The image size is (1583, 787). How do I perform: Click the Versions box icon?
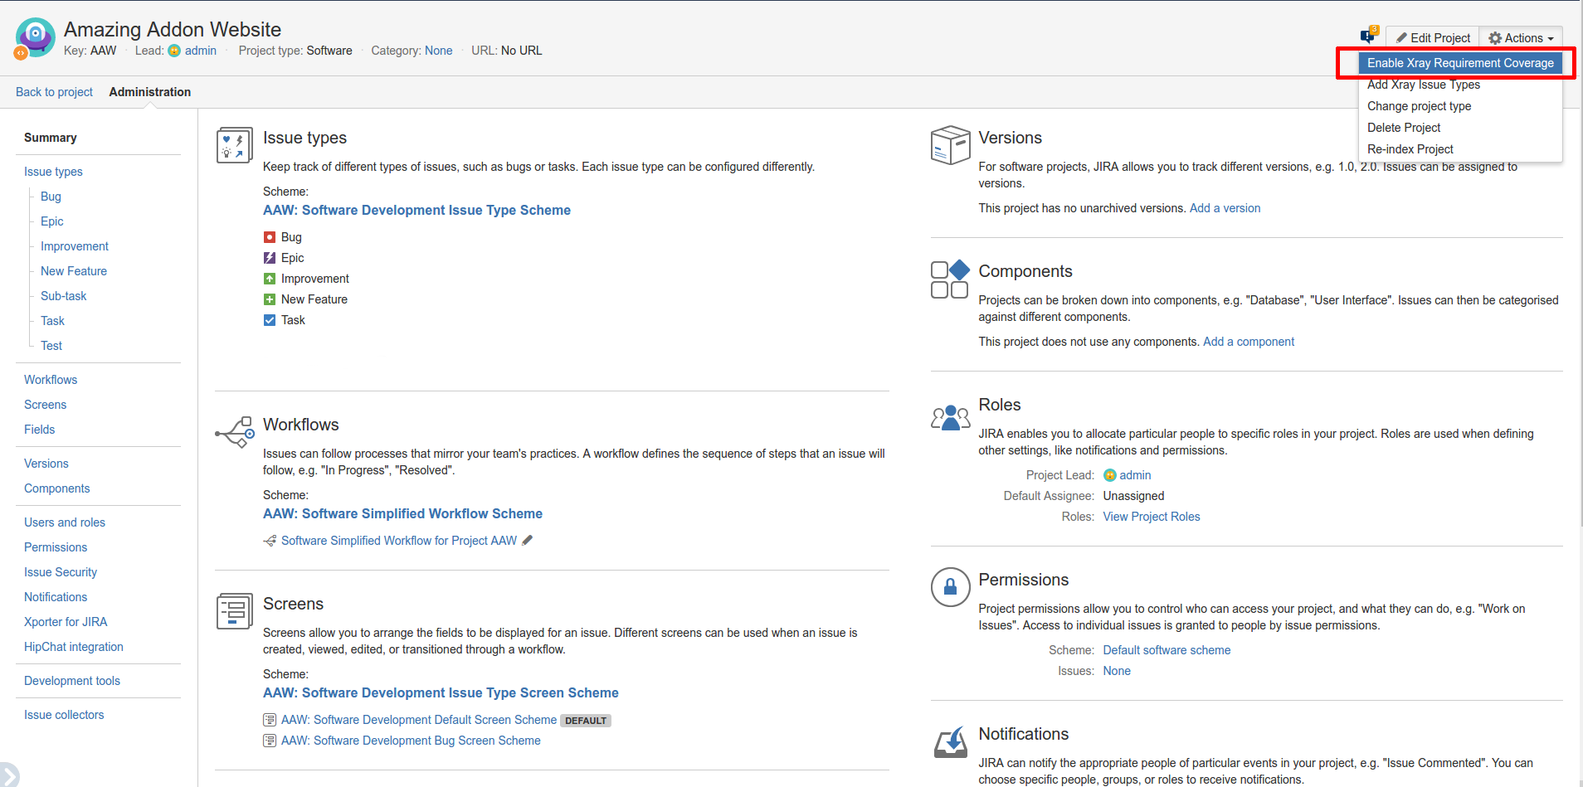[950, 145]
